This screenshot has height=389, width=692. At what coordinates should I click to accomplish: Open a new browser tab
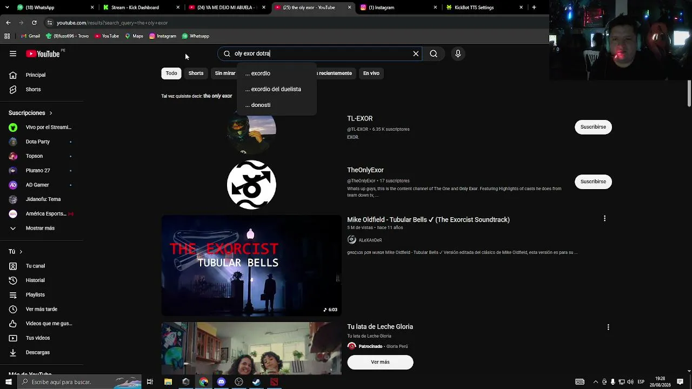(x=534, y=8)
